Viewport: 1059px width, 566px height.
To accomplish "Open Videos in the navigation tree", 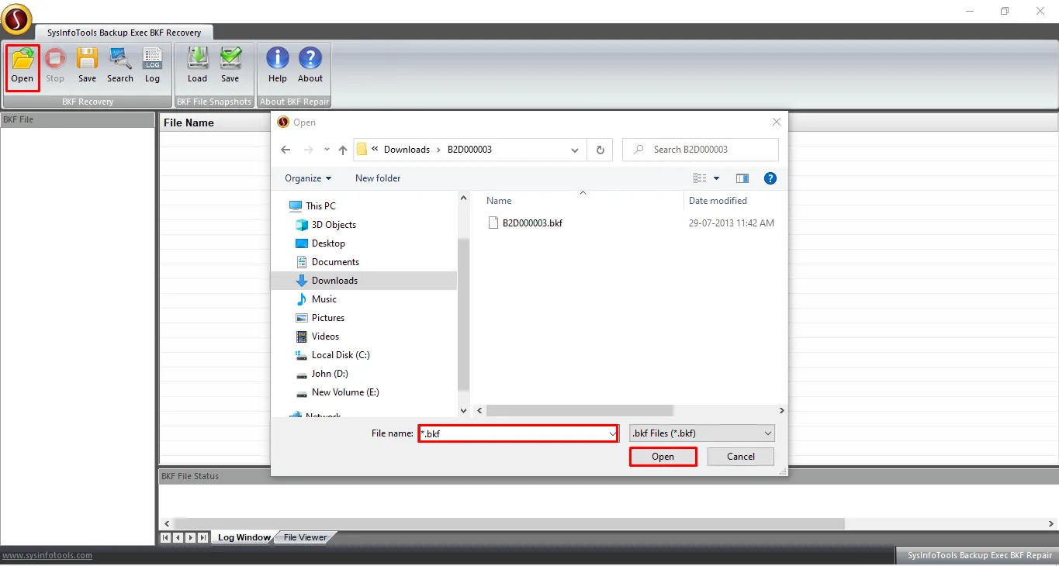I will [x=318, y=336].
